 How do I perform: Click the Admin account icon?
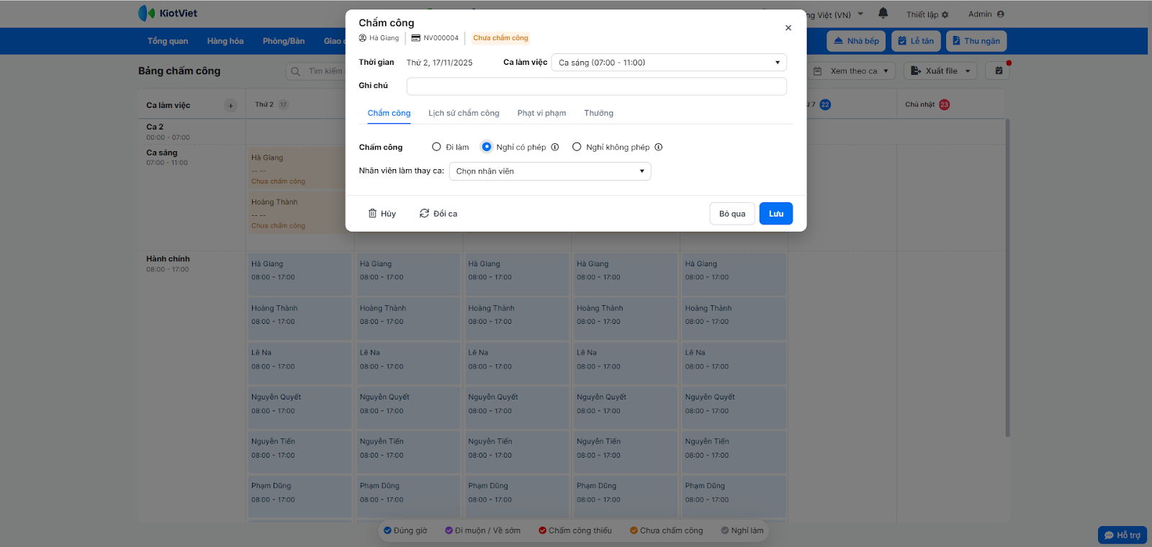(1001, 14)
